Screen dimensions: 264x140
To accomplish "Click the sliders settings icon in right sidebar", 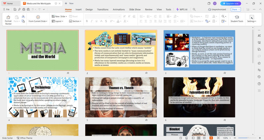I will pyautogui.click(x=259, y=70).
